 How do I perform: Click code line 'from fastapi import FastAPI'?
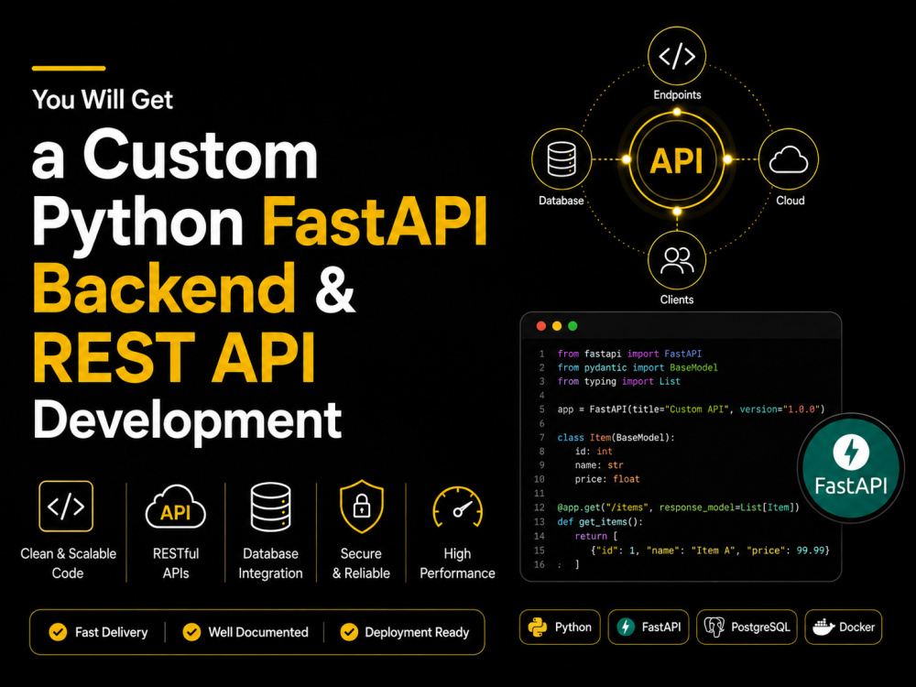pyautogui.click(x=629, y=354)
